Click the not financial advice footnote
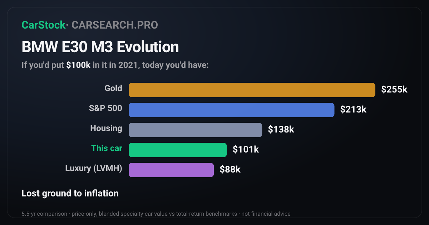The width and height of the screenshot is (429, 225). pos(266,214)
